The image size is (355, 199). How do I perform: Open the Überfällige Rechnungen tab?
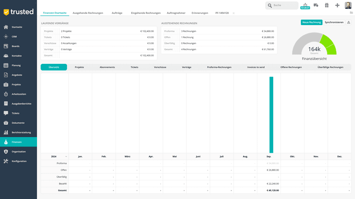click(330, 67)
